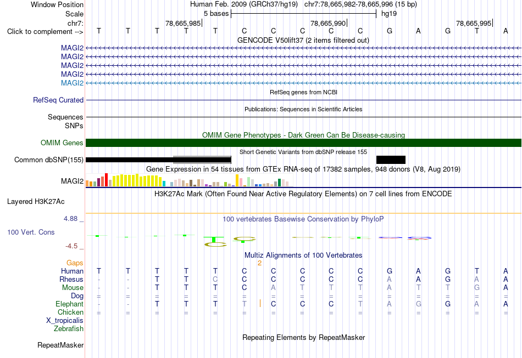Click the MAGI2 label beside the GTEx bar chart
The height and width of the screenshot is (358, 522).
pos(72,181)
